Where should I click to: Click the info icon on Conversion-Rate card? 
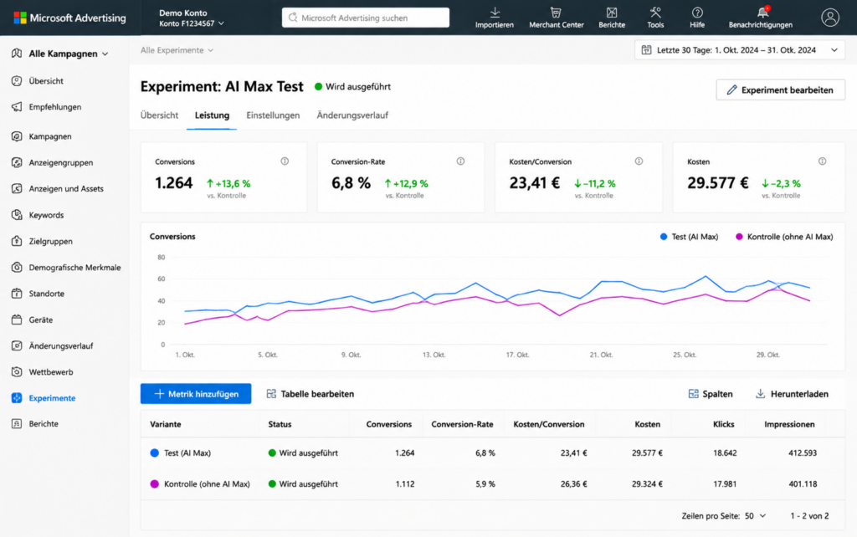pos(461,161)
